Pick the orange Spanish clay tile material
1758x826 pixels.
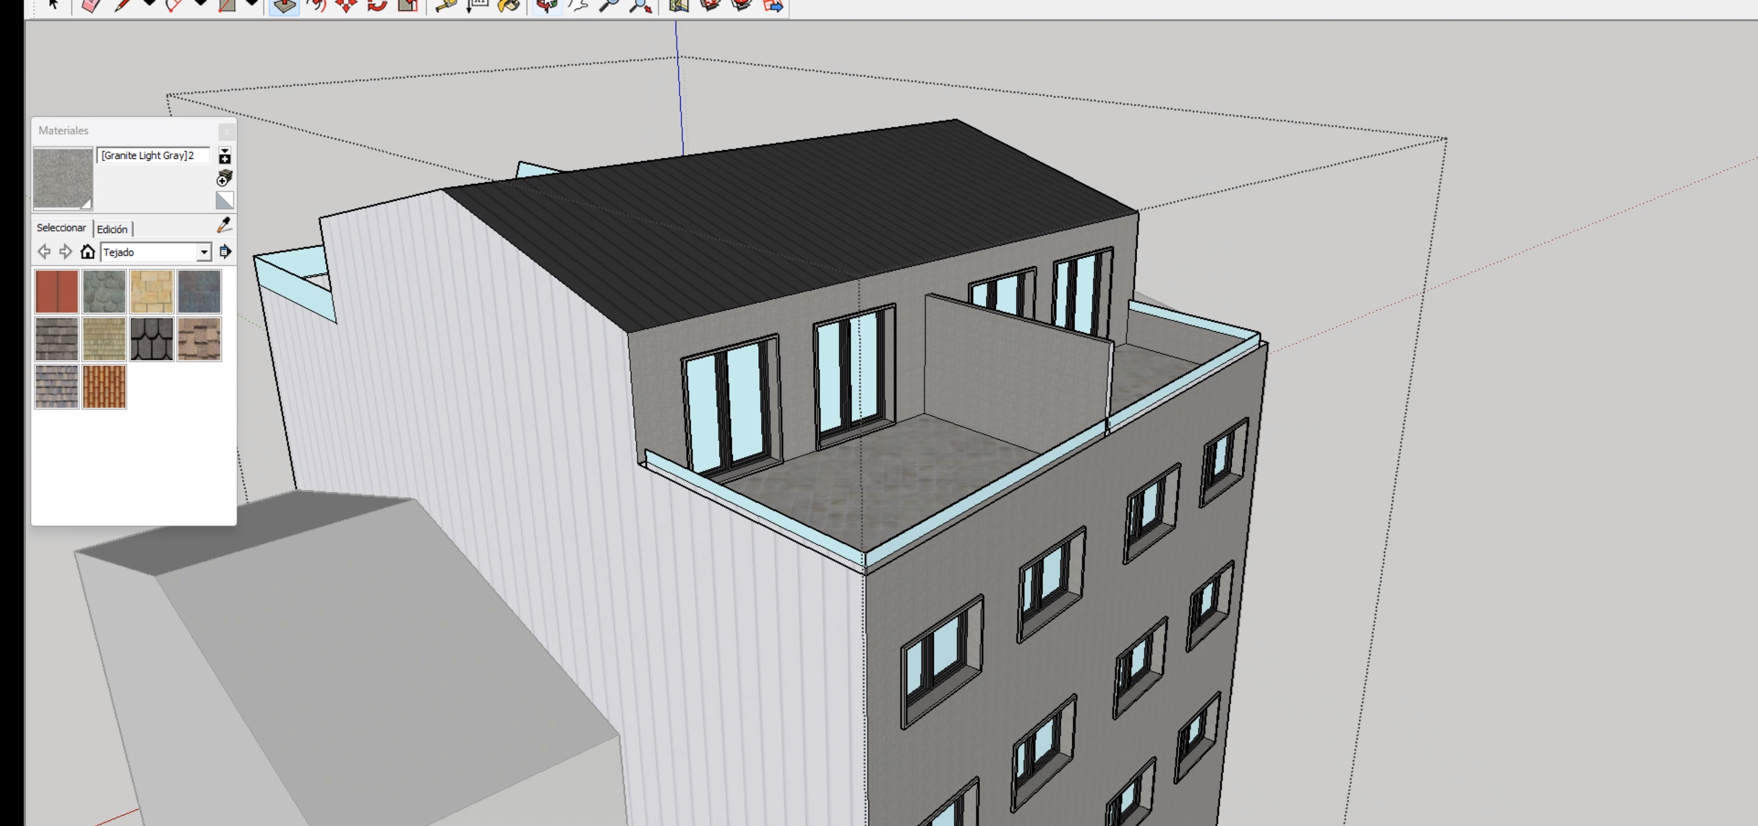[x=105, y=387]
